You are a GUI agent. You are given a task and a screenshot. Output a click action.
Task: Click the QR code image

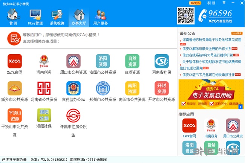pos(186,15)
